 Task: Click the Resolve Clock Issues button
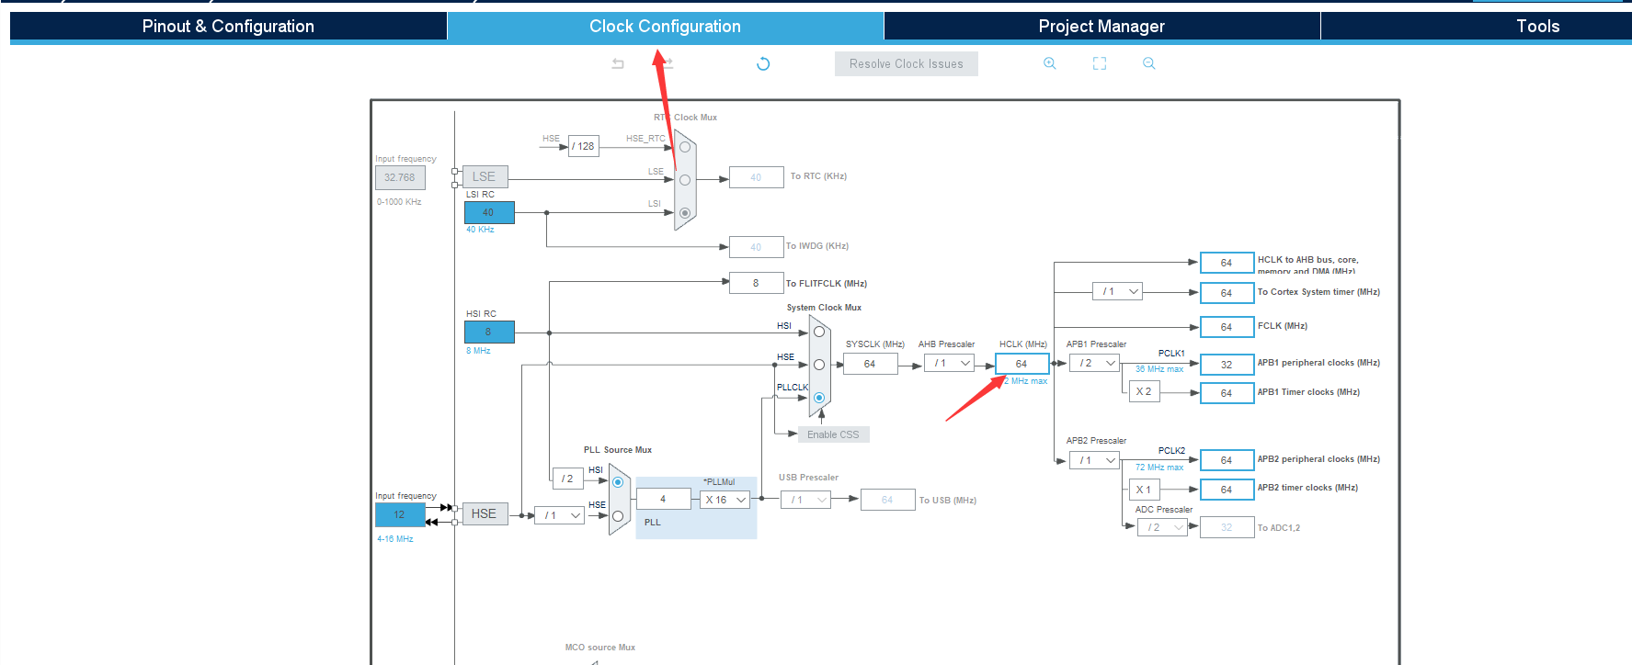(x=907, y=63)
